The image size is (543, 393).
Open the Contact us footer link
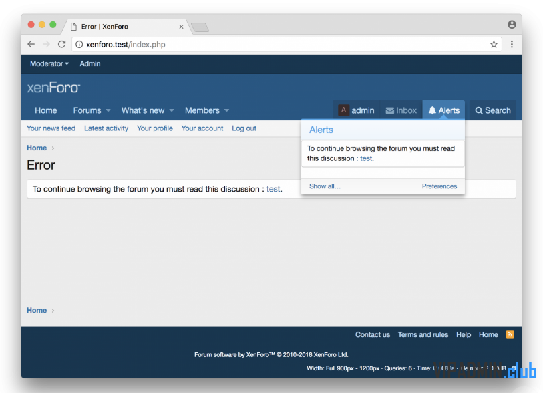click(x=373, y=334)
